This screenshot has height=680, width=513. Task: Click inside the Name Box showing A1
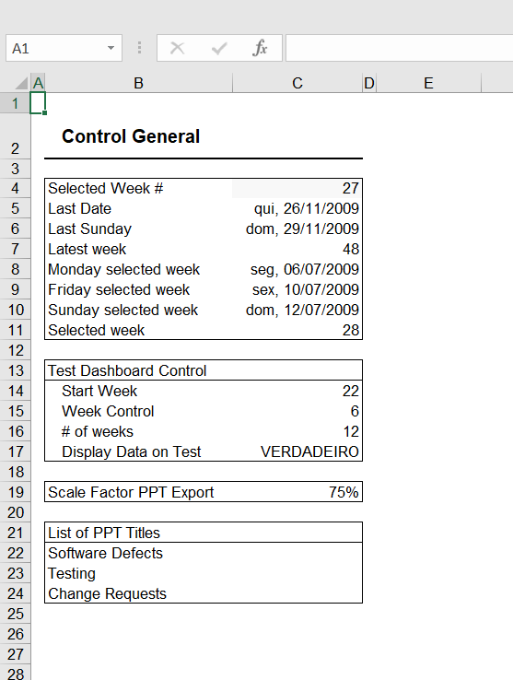(x=56, y=48)
